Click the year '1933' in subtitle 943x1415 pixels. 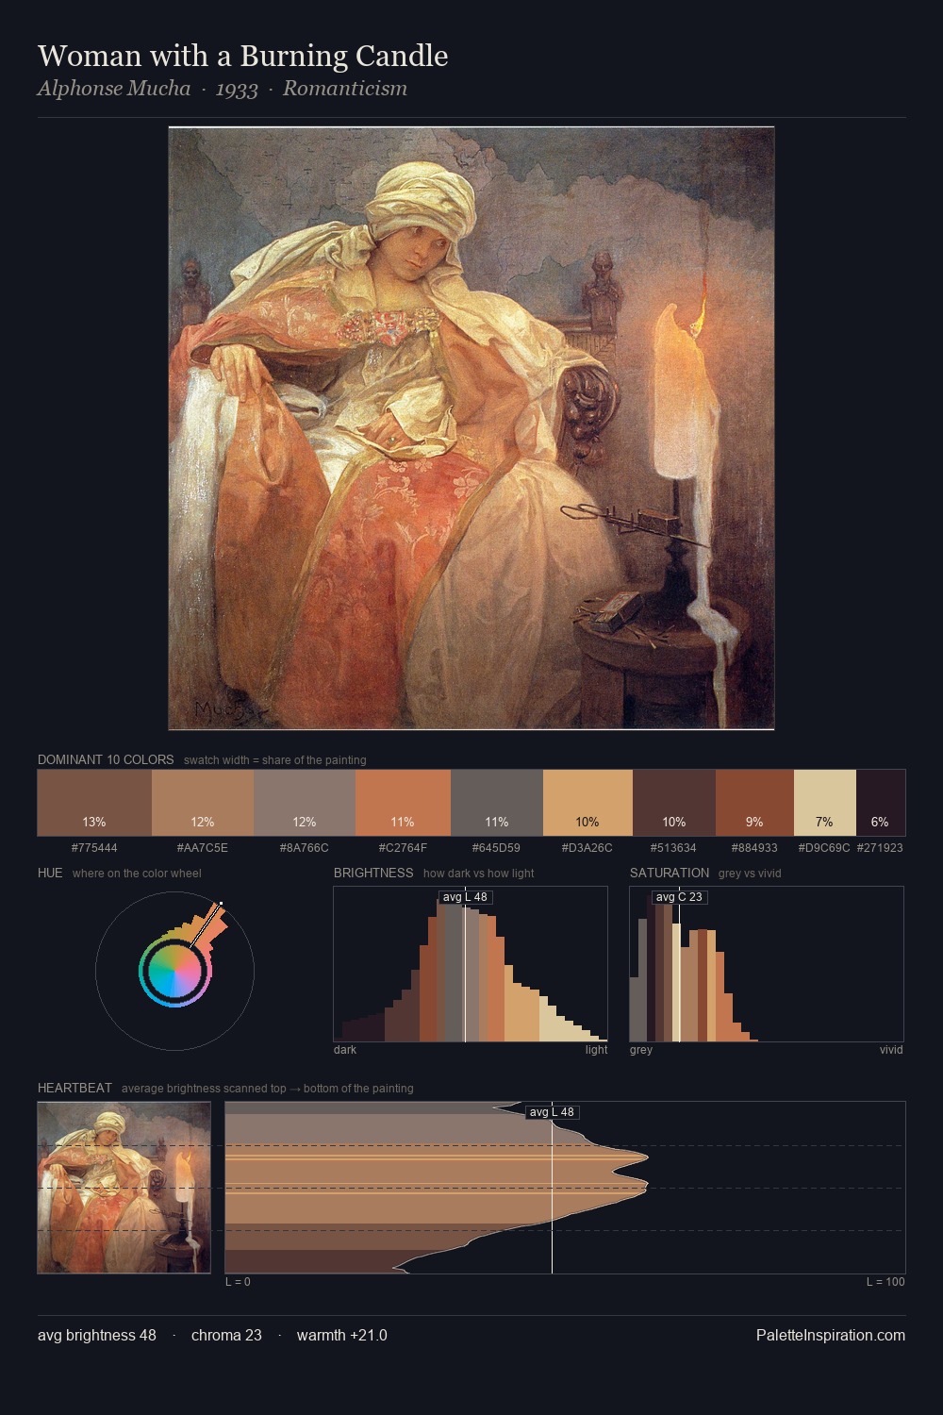[x=237, y=89]
